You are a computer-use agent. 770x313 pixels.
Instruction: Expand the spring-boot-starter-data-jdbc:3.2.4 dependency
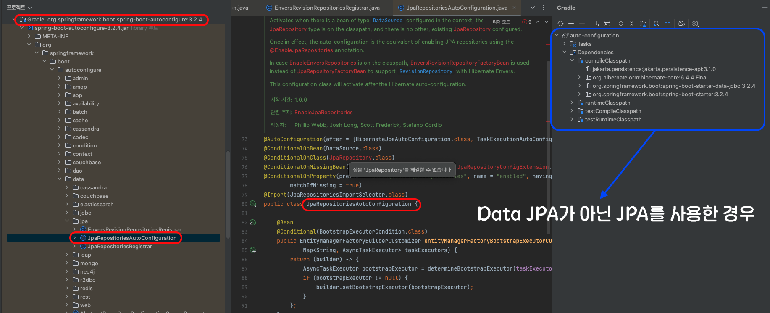(579, 86)
